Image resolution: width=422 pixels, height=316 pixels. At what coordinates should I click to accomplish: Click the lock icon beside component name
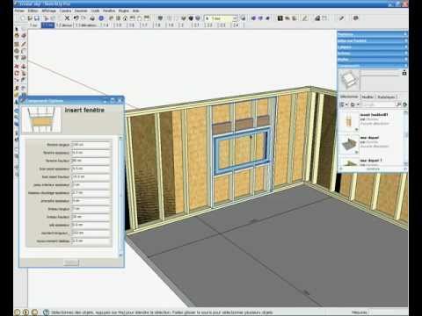tap(404, 73)
